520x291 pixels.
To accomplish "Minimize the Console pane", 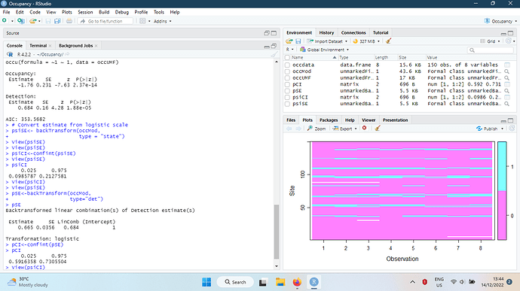I will click(x=267, y=46).
